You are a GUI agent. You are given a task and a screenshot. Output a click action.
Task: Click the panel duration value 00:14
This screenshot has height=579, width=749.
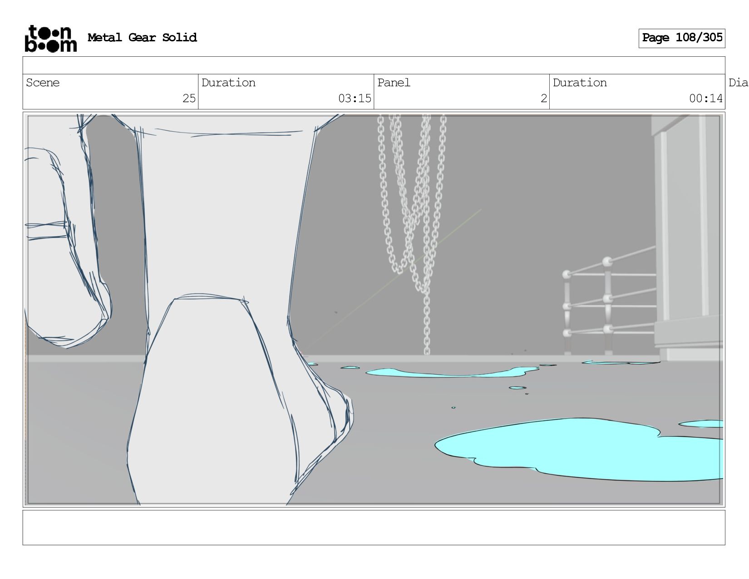click(x=705, y=99)
